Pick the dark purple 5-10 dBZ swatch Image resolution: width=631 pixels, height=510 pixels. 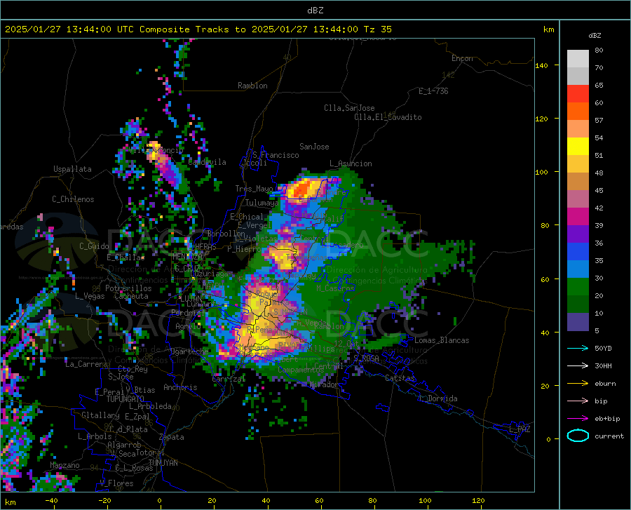coord(578,322)
